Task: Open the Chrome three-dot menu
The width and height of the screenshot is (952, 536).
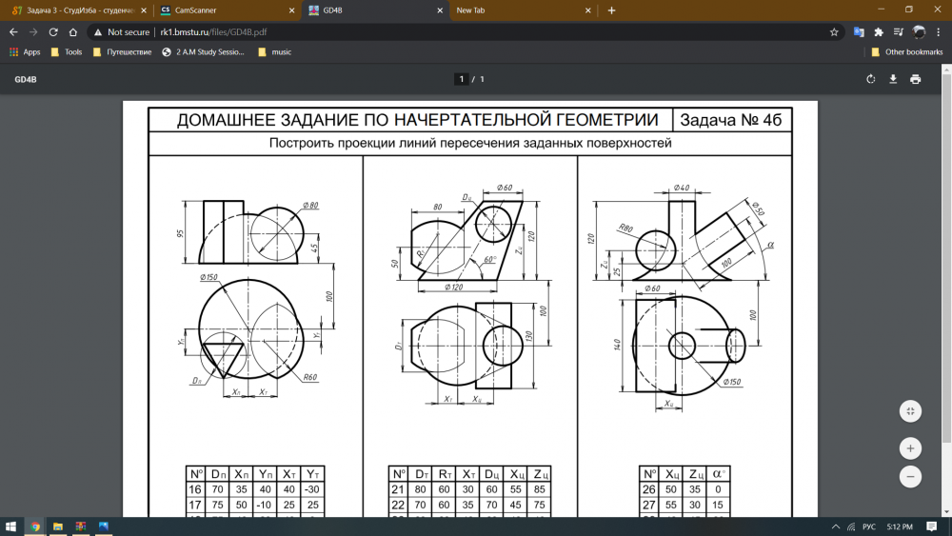Action: click(940, 31)
